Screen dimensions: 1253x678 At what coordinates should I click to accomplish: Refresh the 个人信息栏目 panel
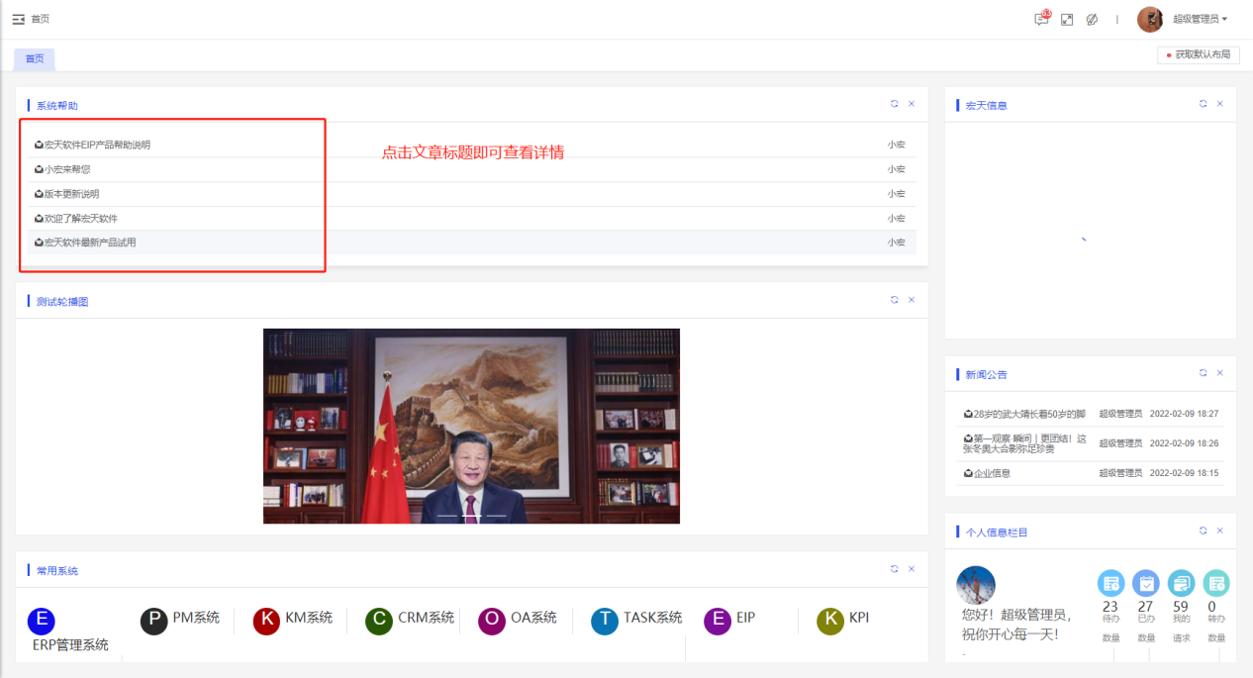pos(1203,531)
